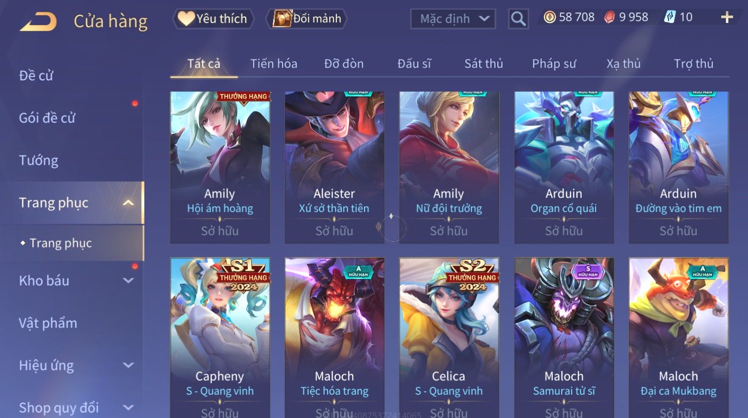The image size is (748, 418).
Task: Open the Mặc định sort dropdown
Action: coord(453,19)
